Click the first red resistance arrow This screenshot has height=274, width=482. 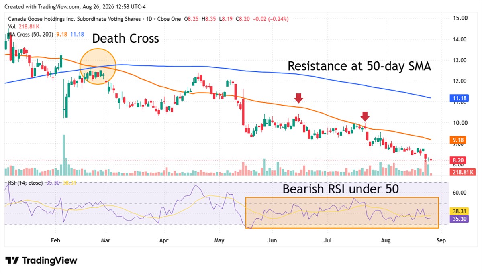[298, 98]
